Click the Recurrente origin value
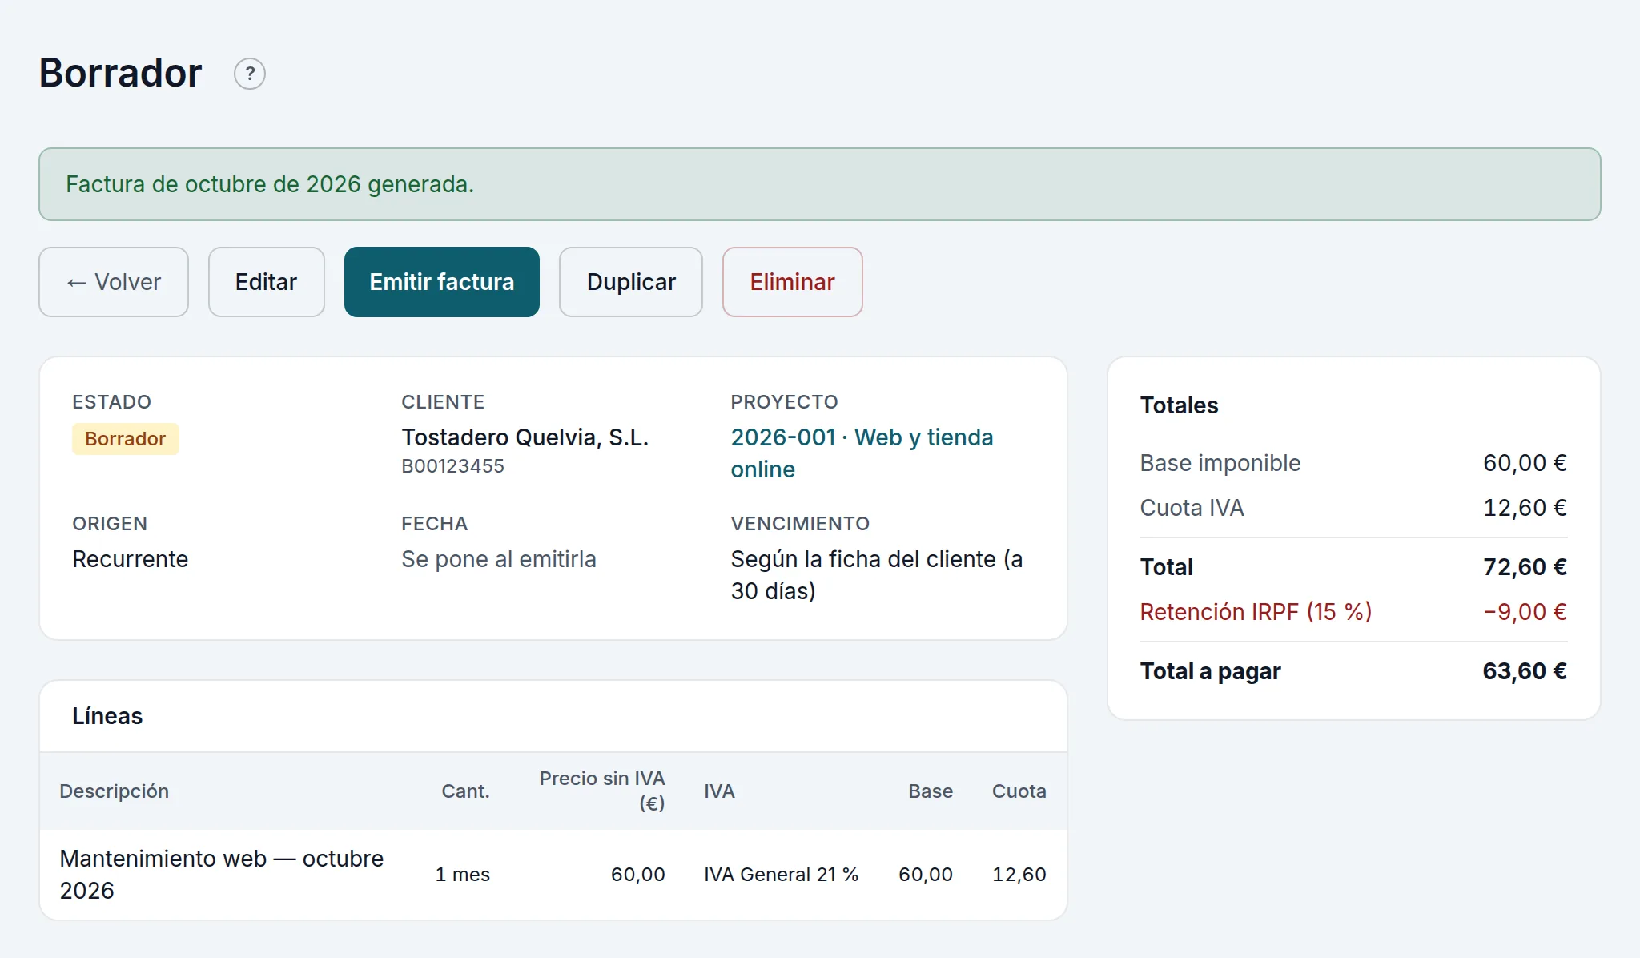1640x958 pixels. (x=131, y=559)
